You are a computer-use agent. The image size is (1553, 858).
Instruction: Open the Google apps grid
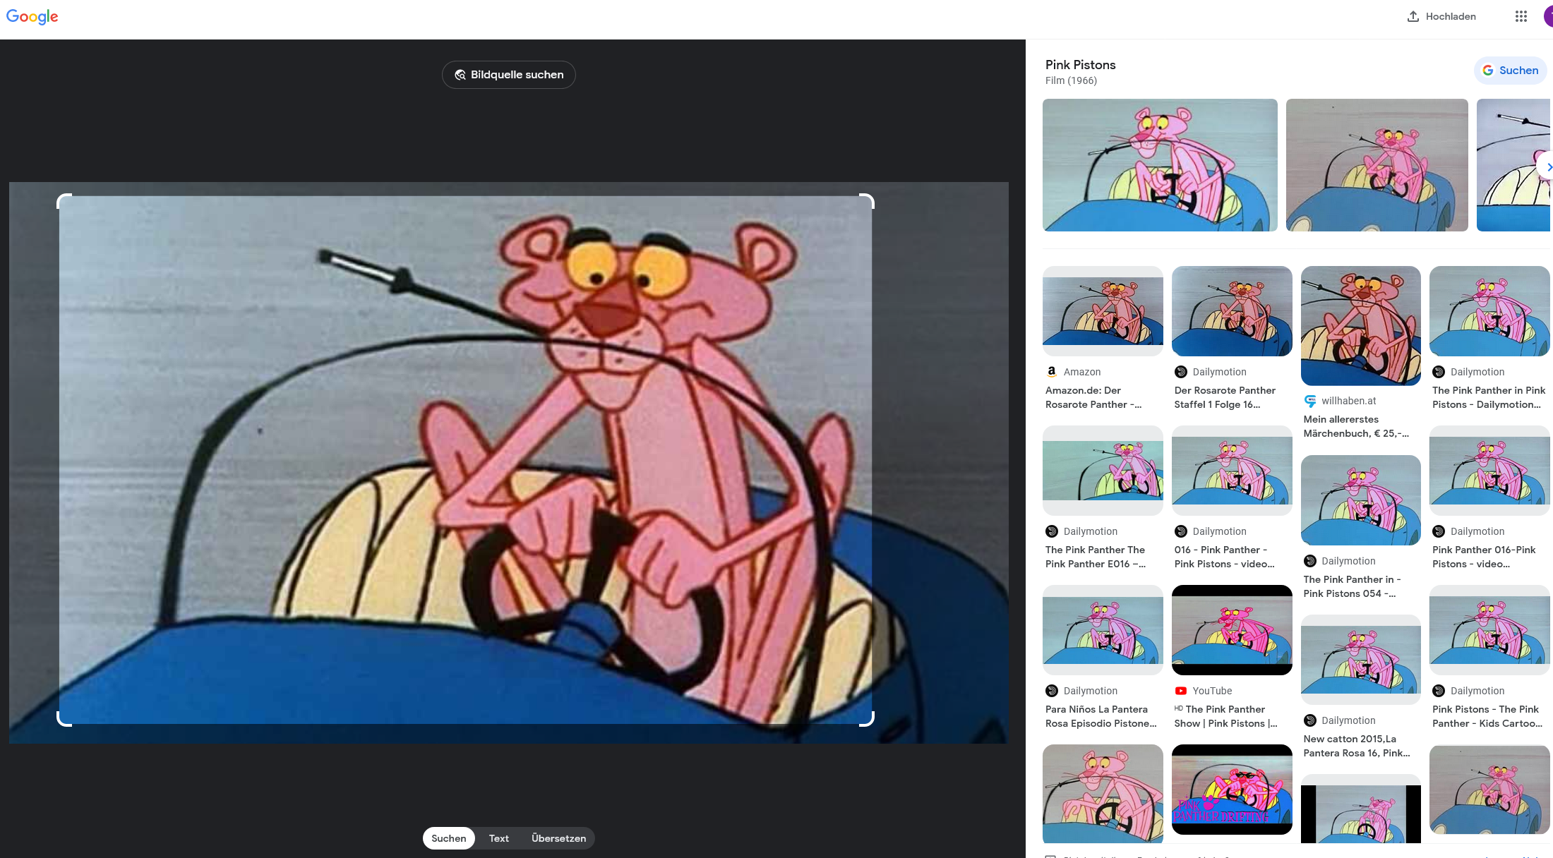pos(1521,16)
